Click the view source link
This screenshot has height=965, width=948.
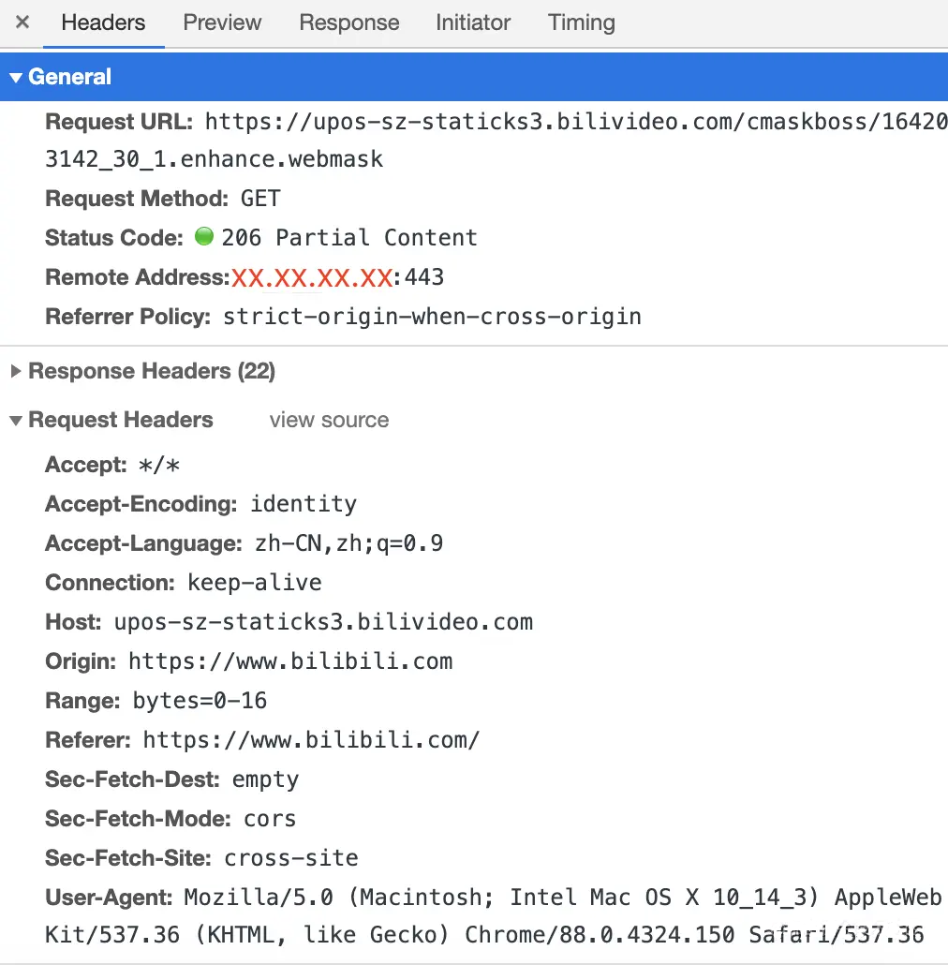pyautogui.click(x=329, y=421)
